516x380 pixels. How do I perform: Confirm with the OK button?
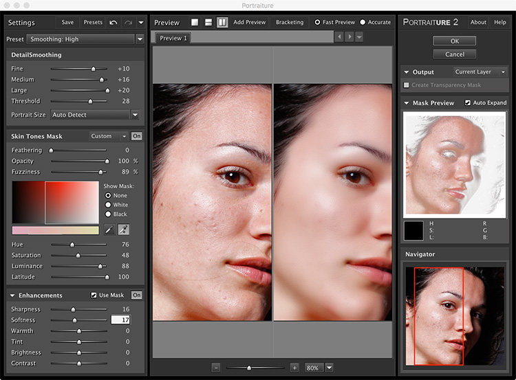(x=455, y=41)
